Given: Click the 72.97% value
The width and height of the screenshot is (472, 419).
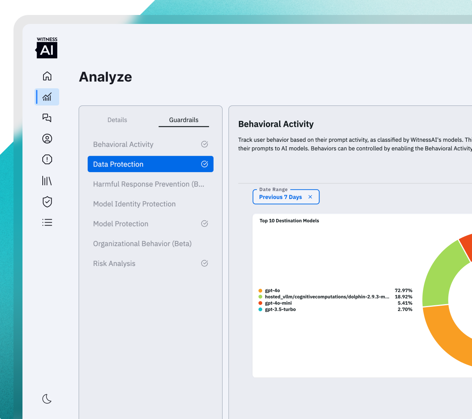Looking at the screenshot, I should coord(403,291).
